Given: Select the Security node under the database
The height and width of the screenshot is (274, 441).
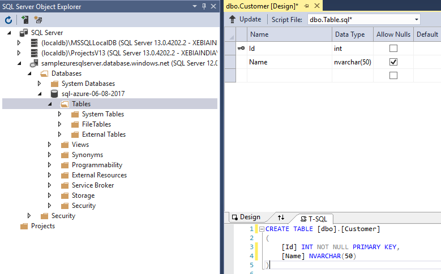Looking at the screenshot, I should [84, 206].
